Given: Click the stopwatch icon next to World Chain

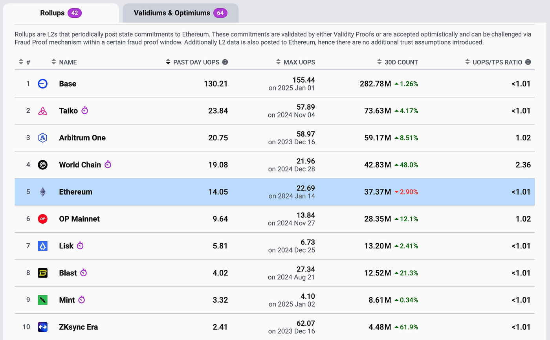Looking at the screenshot, I should pyautogui.click(x=108, y=165).
